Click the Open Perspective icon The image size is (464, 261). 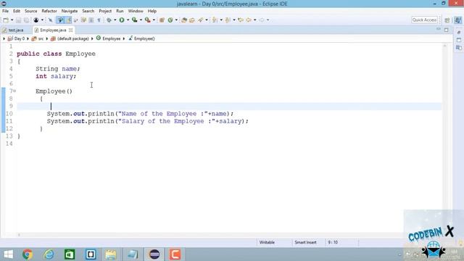(447, 20)
